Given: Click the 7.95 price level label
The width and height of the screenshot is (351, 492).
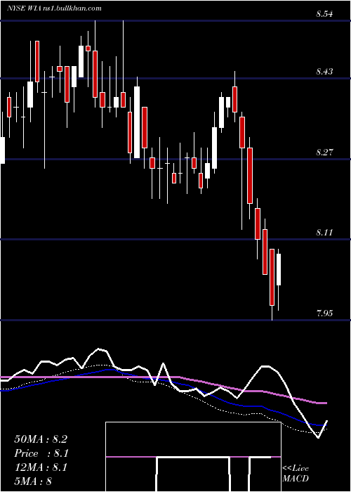Looking at the screenshot, I should click(324, 313).
